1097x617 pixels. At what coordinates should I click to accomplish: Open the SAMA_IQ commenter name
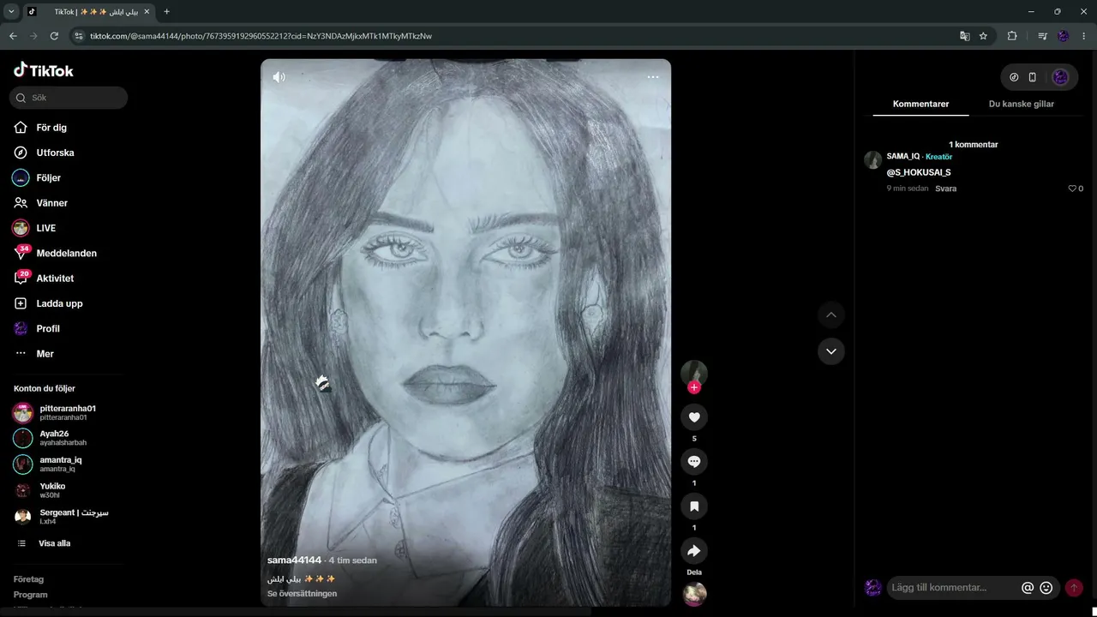click(x=903, y=157)
